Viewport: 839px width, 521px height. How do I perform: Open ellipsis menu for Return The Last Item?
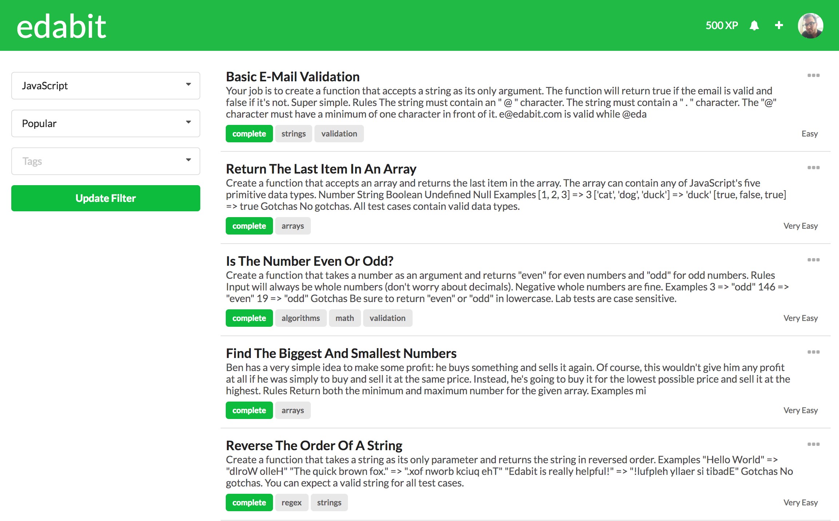point(813,168)
